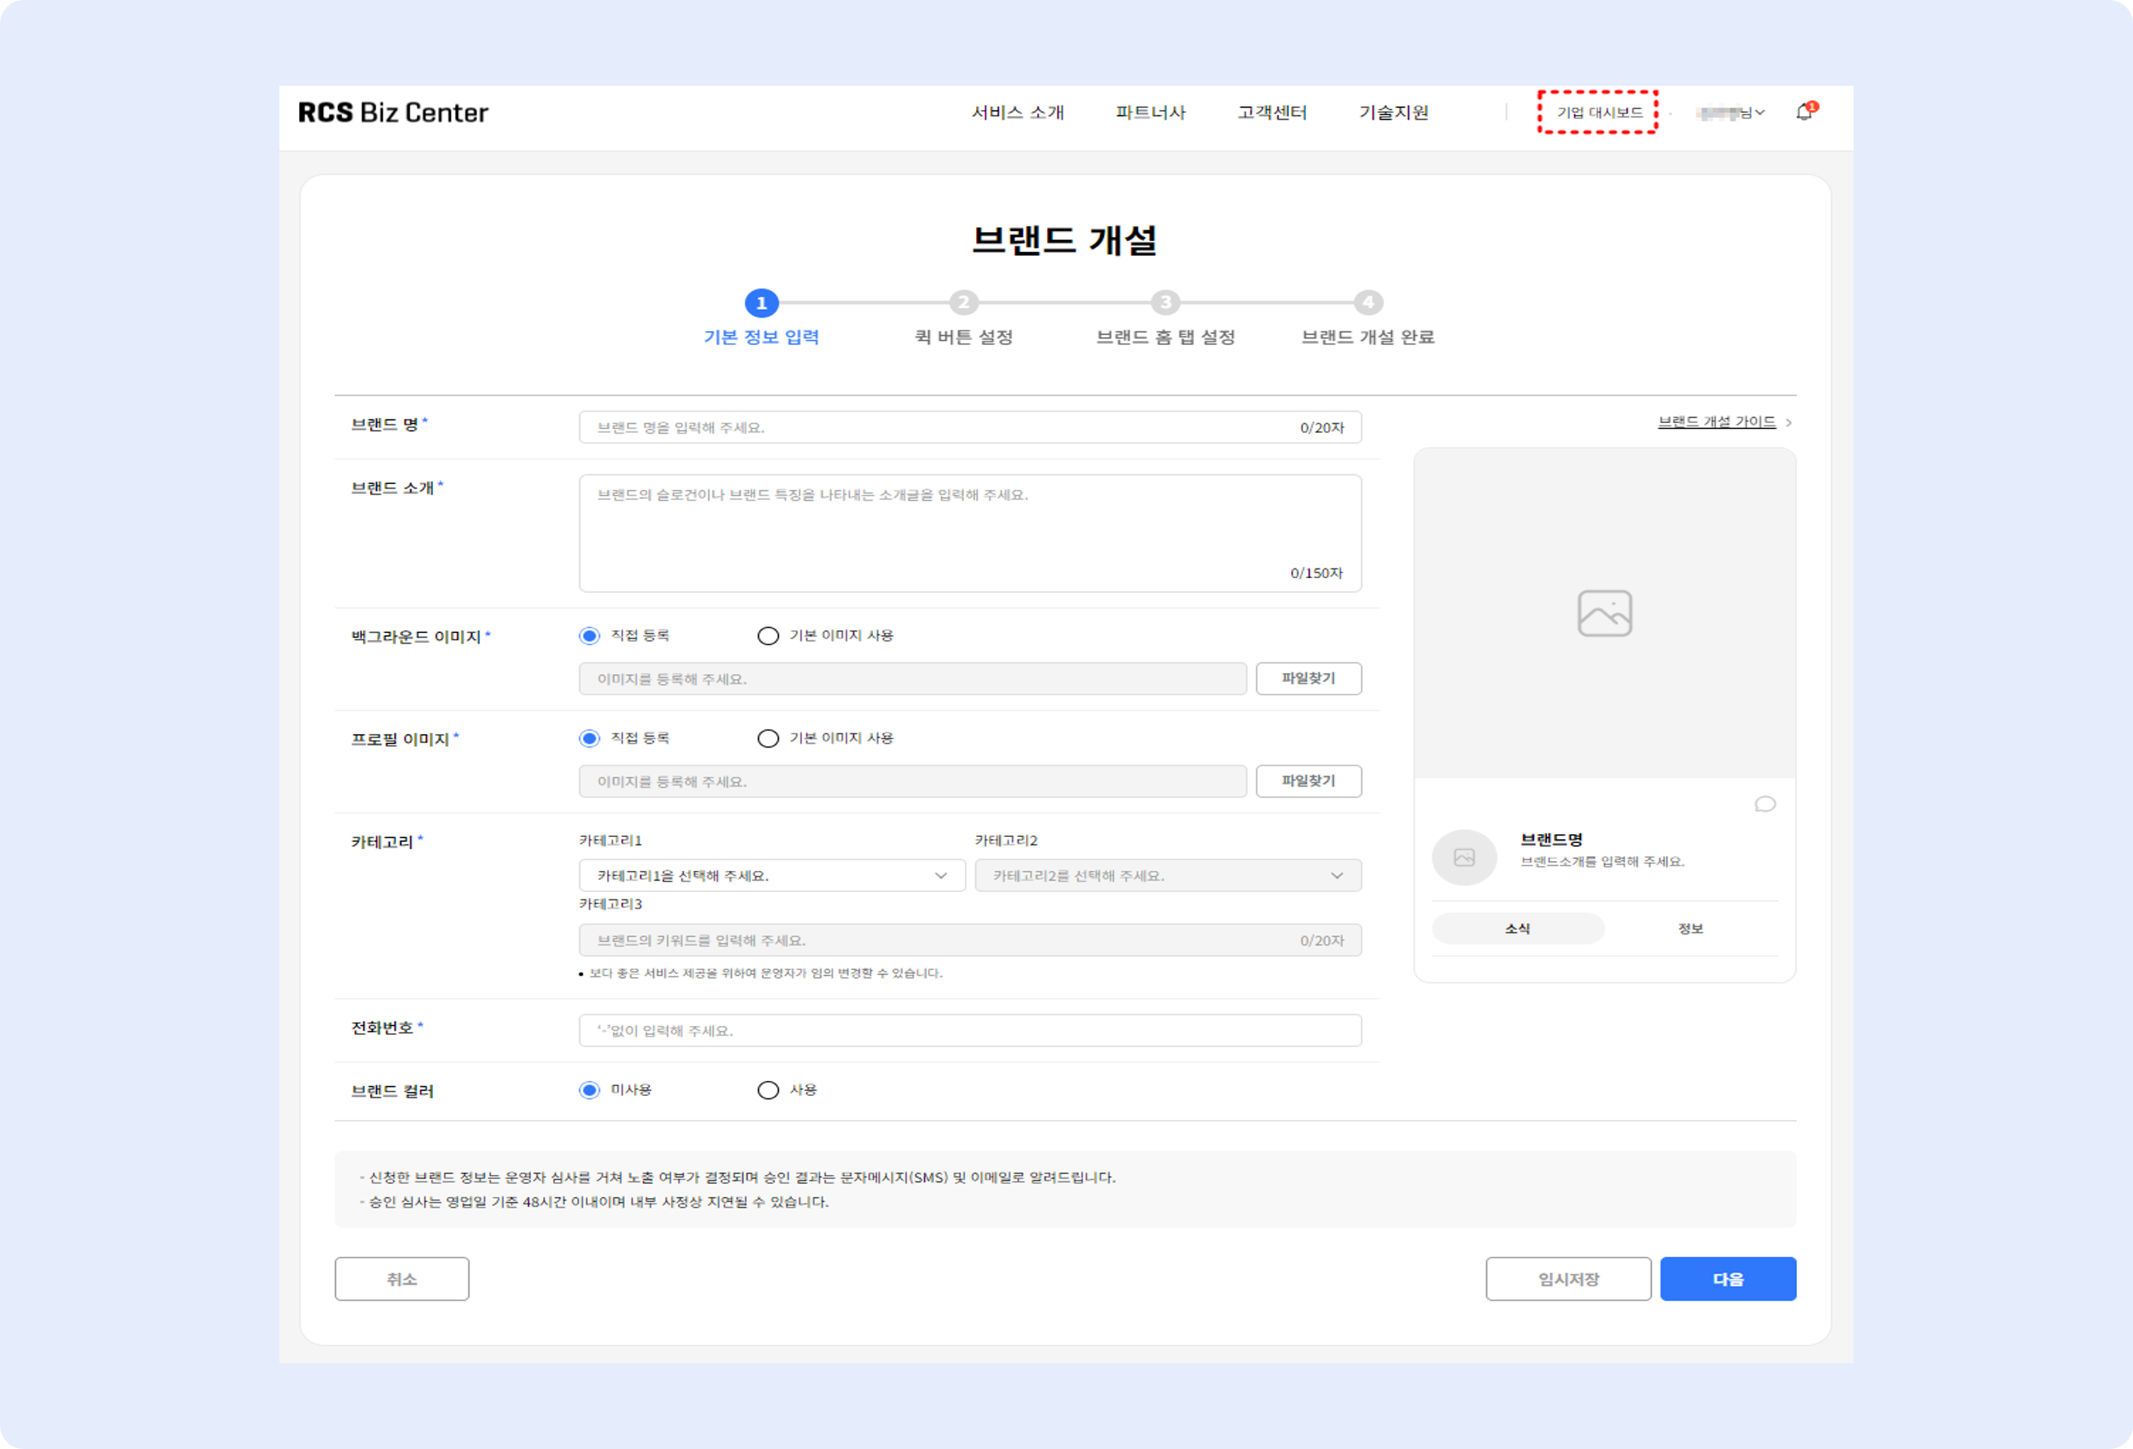Click the 기본 정보 입력 step label
The height and width of the screenshot is (1449, 2133).
click(761, 336)
